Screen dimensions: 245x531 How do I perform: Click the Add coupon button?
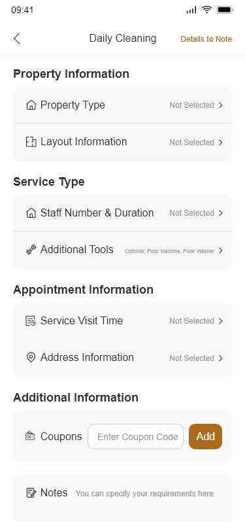[x=205, y=437]
